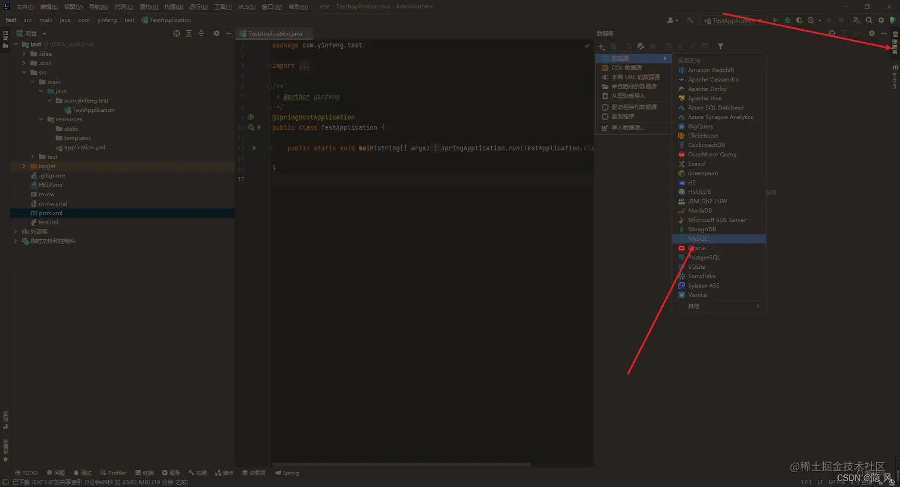Viewport: 900px width, 487px height.
Task: Collapse all in project panel
Action: coord(201,33)
